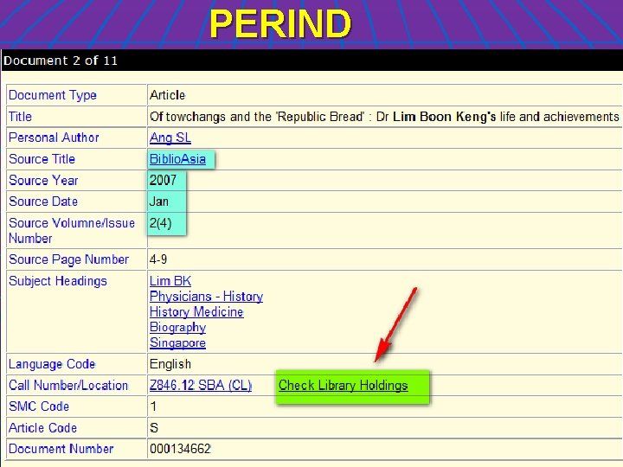Follow the Biography subject link
This screenshot has height=467, width=623.
177,328
